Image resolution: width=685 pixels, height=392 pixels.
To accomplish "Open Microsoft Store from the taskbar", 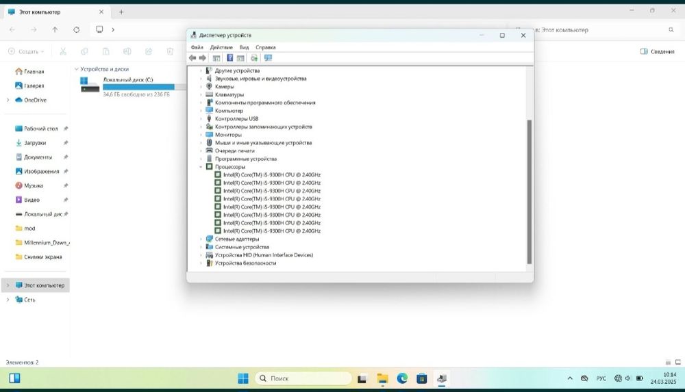I will click(x=421, y=378).
